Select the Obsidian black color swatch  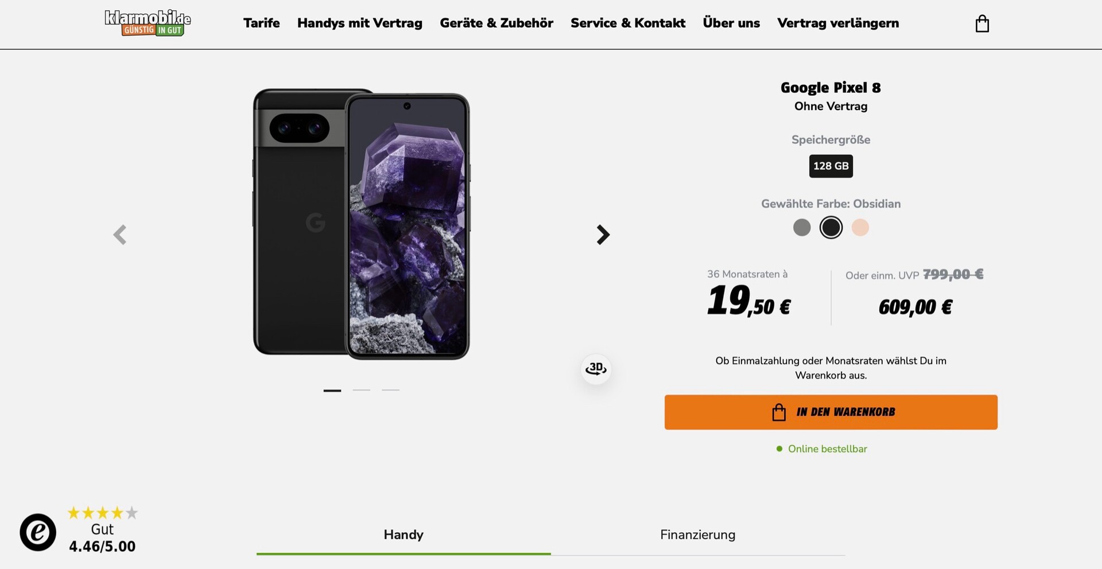[x=831, y=228]
